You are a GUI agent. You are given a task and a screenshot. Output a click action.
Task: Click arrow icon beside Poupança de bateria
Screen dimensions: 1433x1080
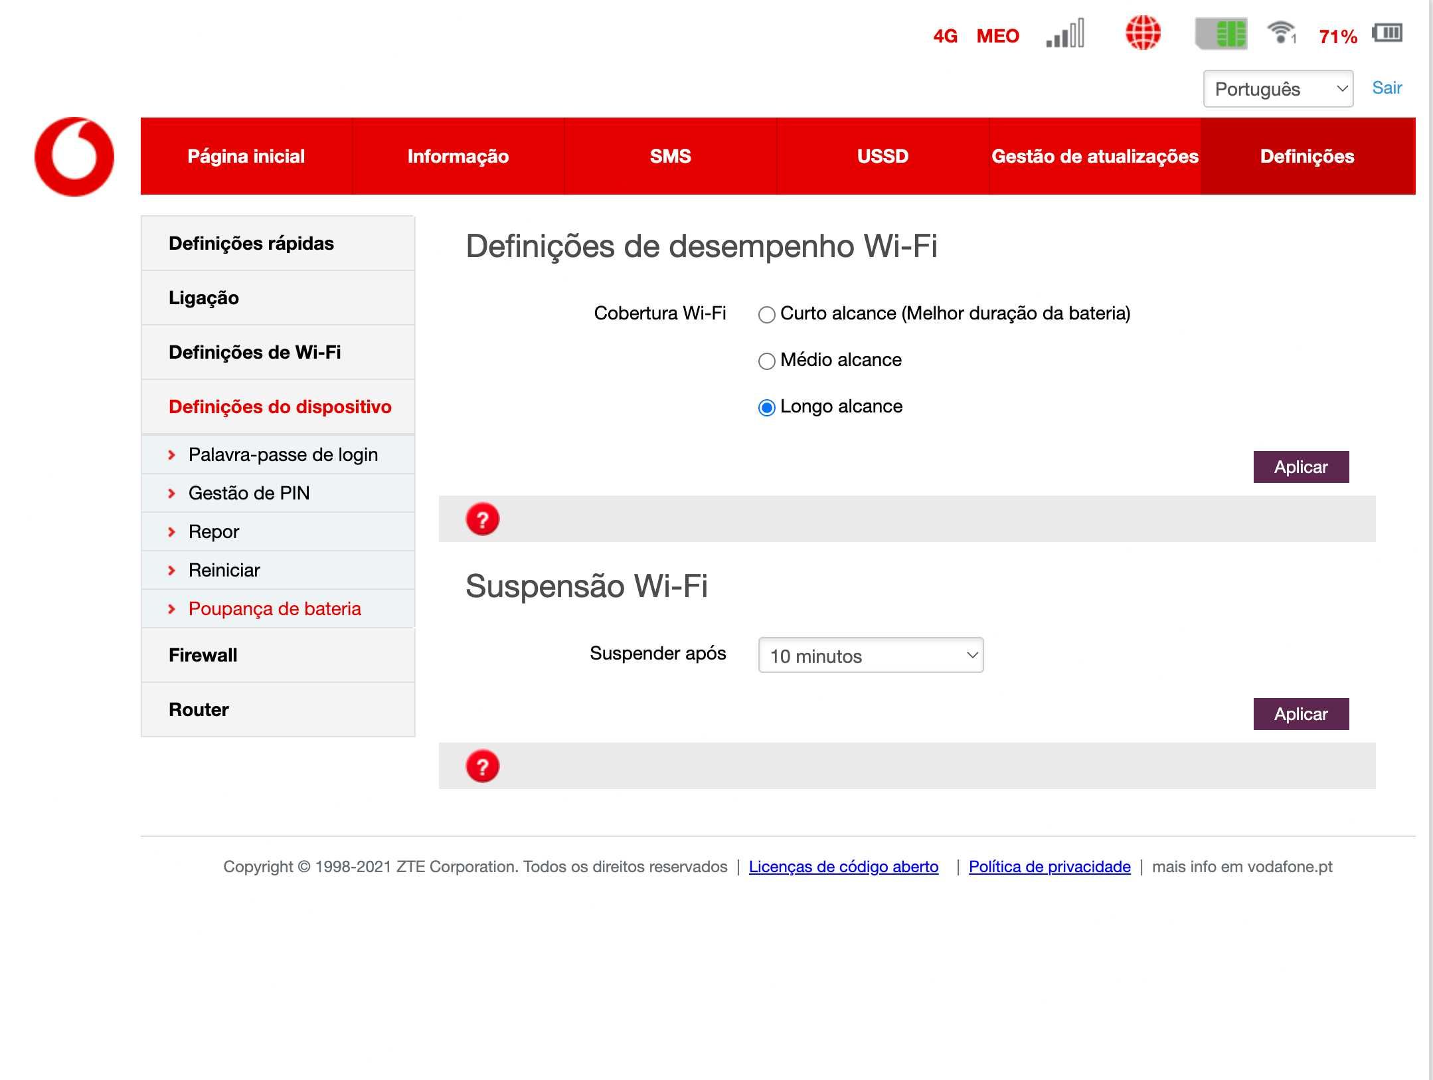172,609
